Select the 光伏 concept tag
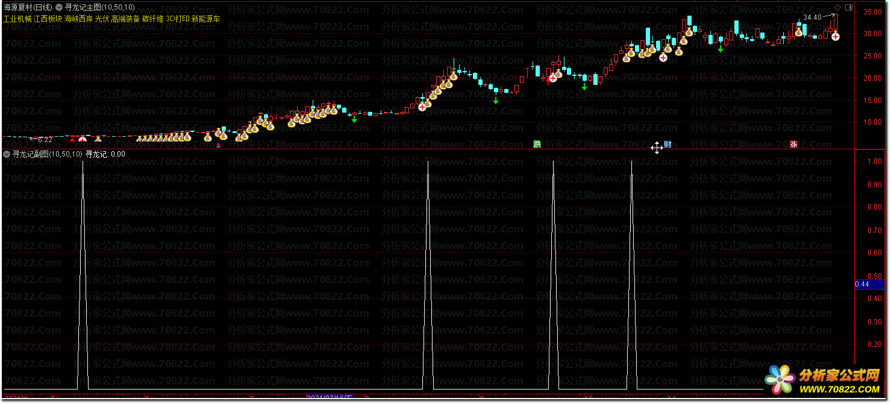The height and width of the screenshot is (404, 891). click(x=102, y=19)
